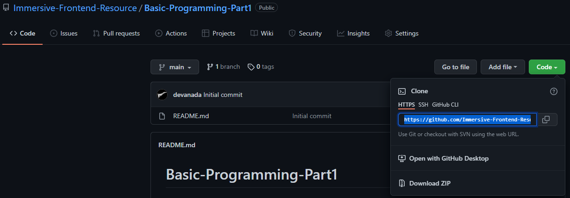Open the Projects tab

[x=219, y=33]
